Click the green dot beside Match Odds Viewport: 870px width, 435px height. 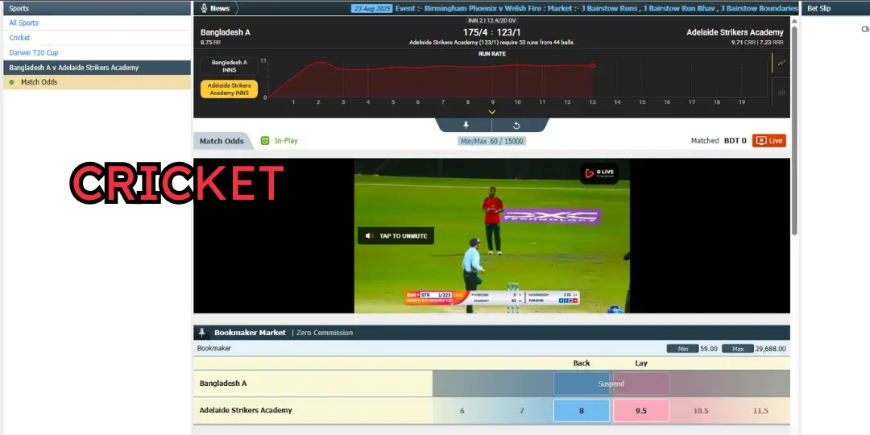(x=11, y=82)
